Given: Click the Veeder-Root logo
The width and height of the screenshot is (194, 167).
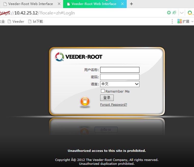Looking at the screenshot, I should click(x=79, y=57).
